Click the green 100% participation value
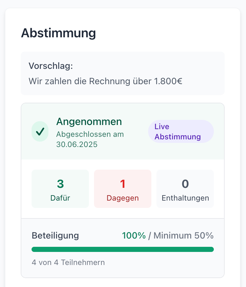This screenshot has width=246, height=287. tap(134, 236)
